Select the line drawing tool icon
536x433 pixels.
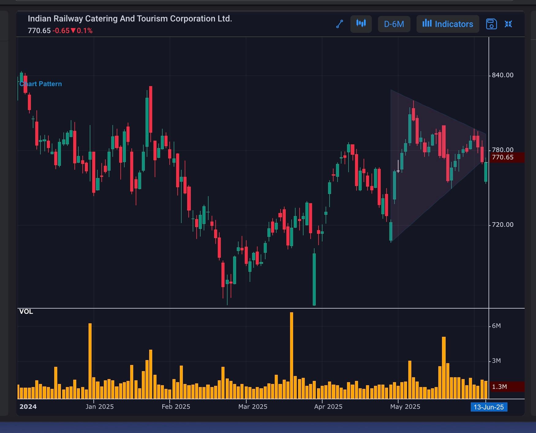[339, 24]
